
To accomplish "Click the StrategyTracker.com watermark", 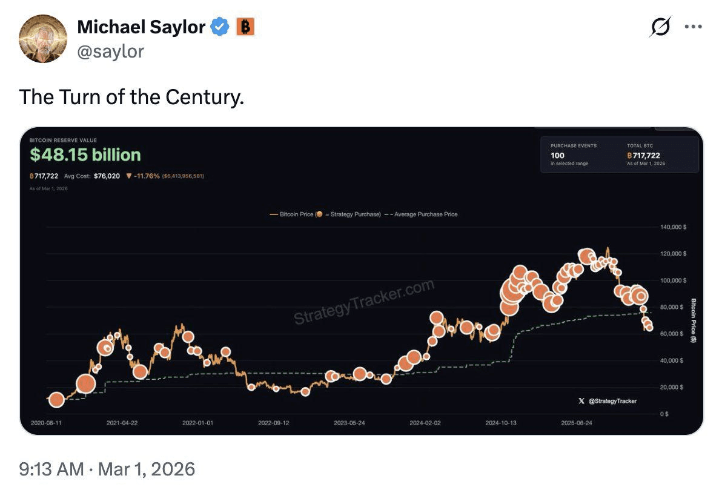I will [364, 302].
